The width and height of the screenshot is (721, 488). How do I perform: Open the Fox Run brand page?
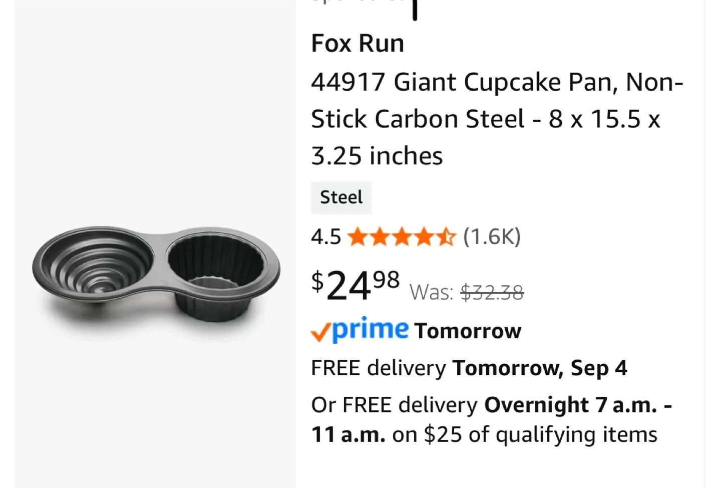coord(357,43)
